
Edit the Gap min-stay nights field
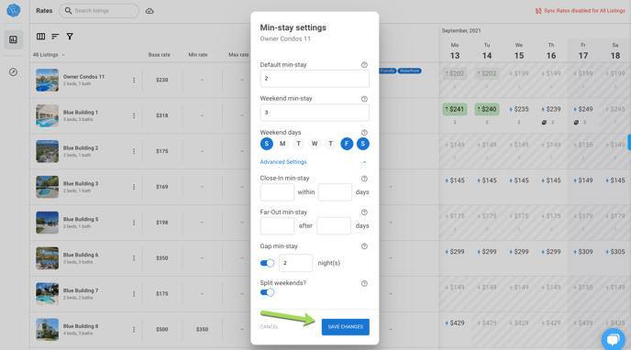coord(295,263)
